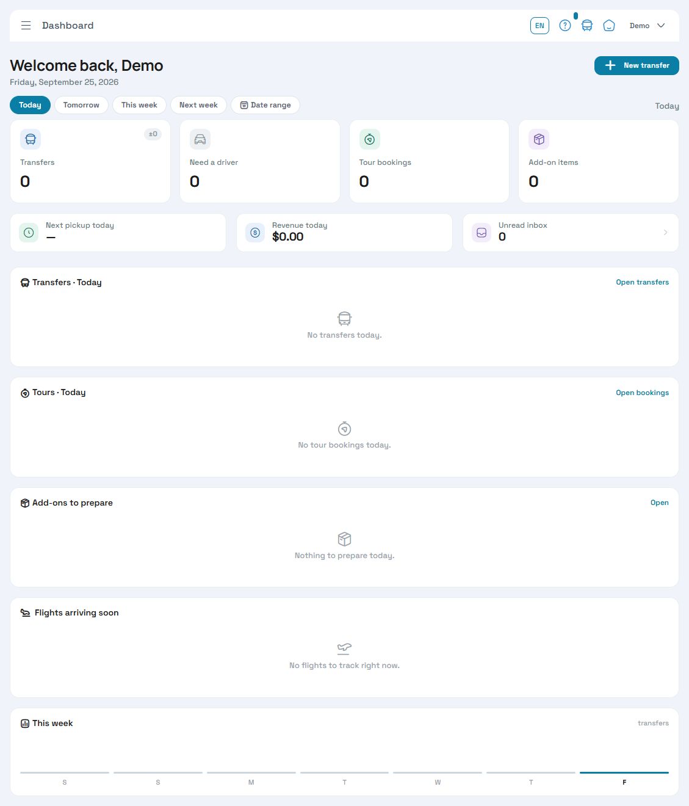
Task: Click the Next pickup today clock icon
Action: pyautogui.click(x=29, y=233)
